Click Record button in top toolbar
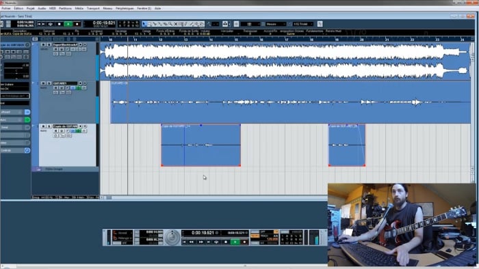This screenshot has width=479, height=269. coord(77,24)
